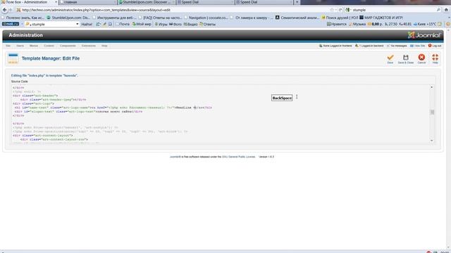The width and height of the screenshot is (451, 253).
Task: Go back with the browser back arrow
Action: (x=5, y=10)
